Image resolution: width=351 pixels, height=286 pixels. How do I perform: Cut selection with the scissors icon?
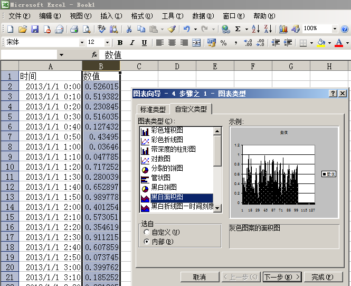pos(129,29)
